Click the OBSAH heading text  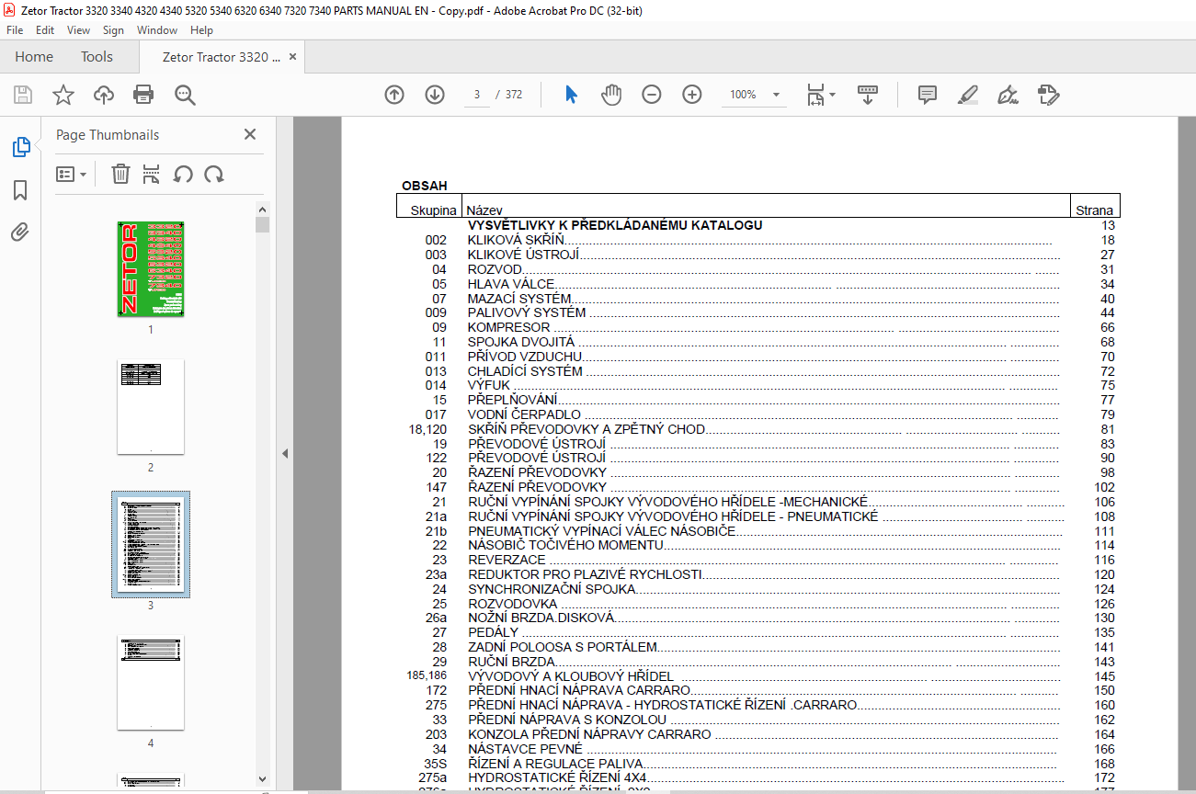click(x=425, y=186)
